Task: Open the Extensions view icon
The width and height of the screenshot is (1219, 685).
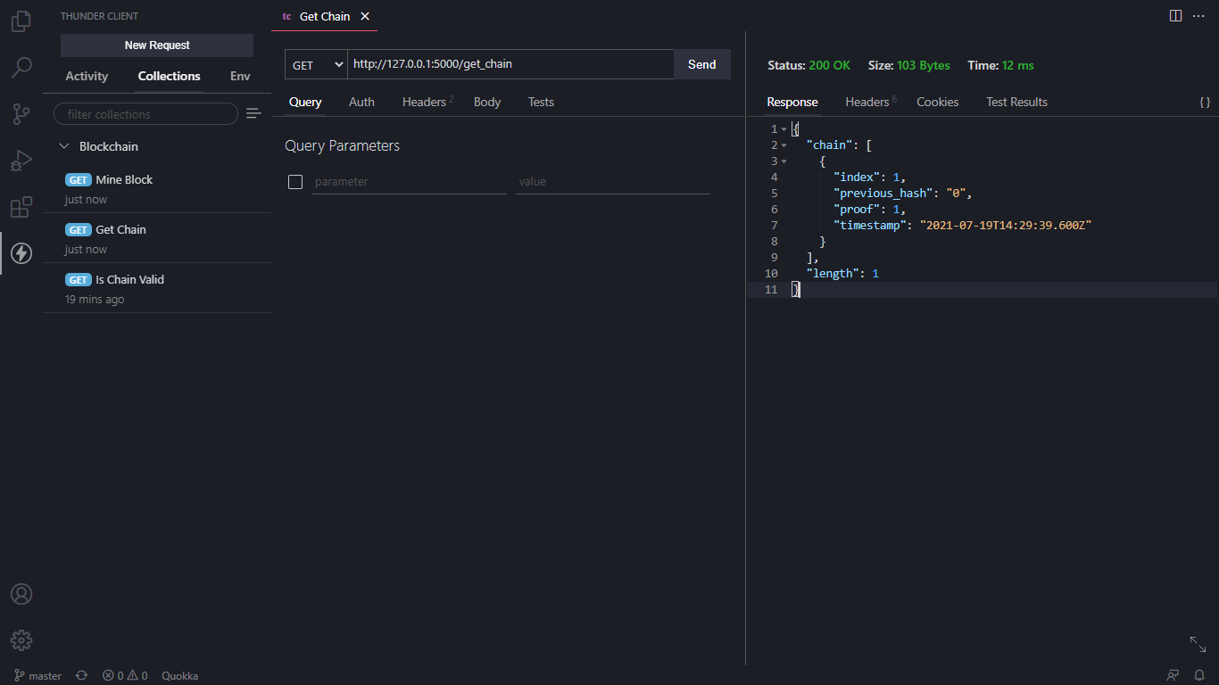Action: (21, 207)
